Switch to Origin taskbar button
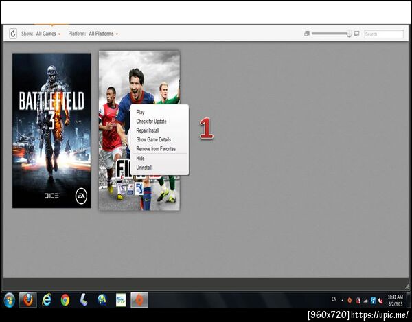The width and height of the screenshot is (412, 322). click(139, 300)
